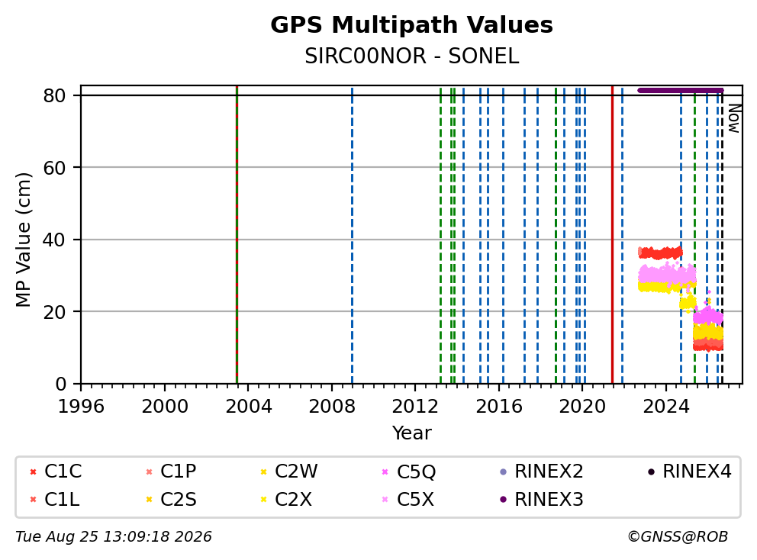757x560 pixels.
Task: Select the RINEX4 legend entry
Action: coord(689,471)
